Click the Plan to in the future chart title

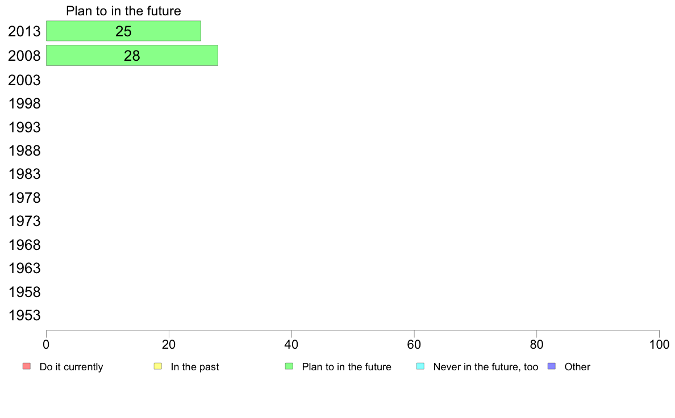(x=123, y=11)
